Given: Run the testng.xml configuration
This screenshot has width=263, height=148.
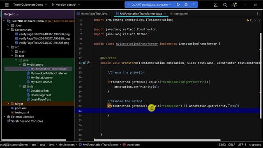Looking at the screenshot, I should point(178,5).
